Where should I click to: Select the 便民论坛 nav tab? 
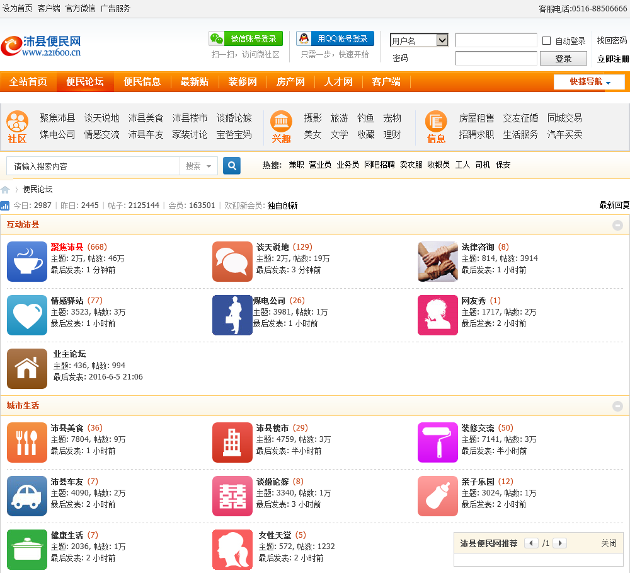85,81
